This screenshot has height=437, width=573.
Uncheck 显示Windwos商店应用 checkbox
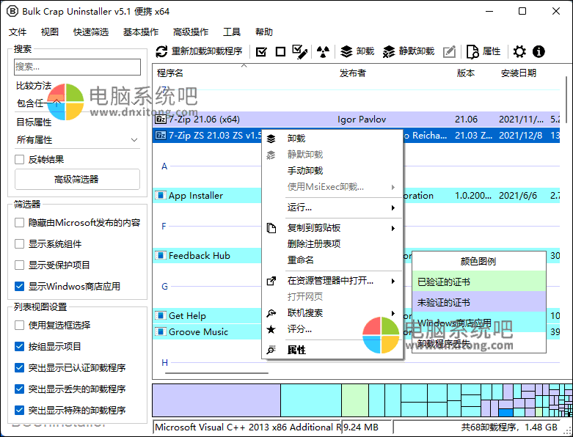(20, 286)
